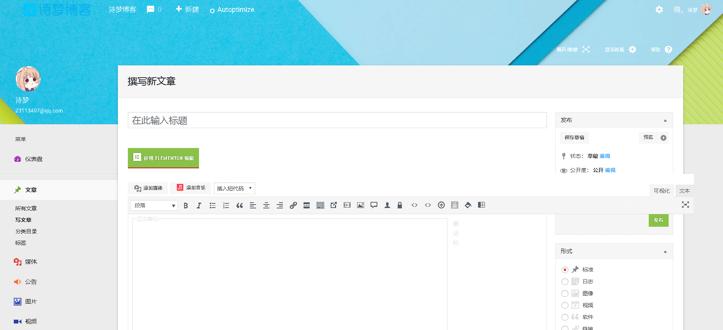The height and width of the screenshot is (330, 723).
Task: Apply bold formatting in editor toolbar
Action: point(186,205)
